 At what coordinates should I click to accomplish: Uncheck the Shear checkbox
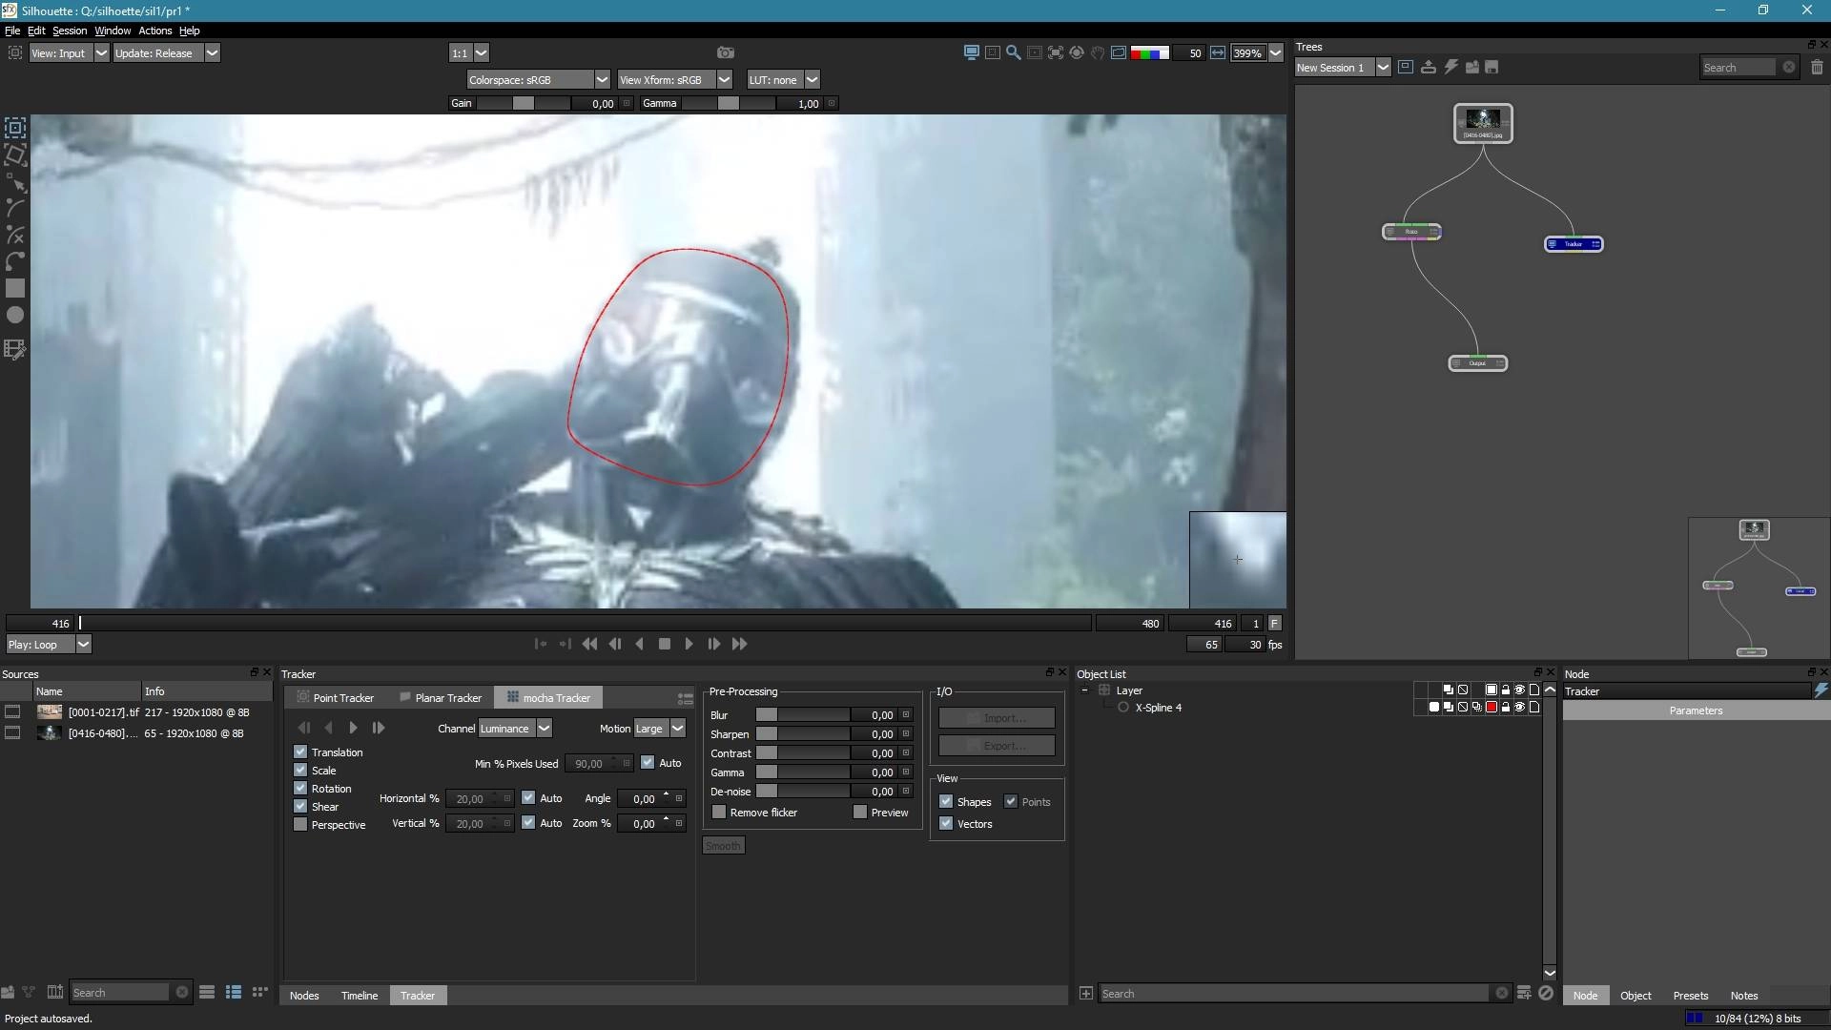pyautogui.click(x=300, y=807)
